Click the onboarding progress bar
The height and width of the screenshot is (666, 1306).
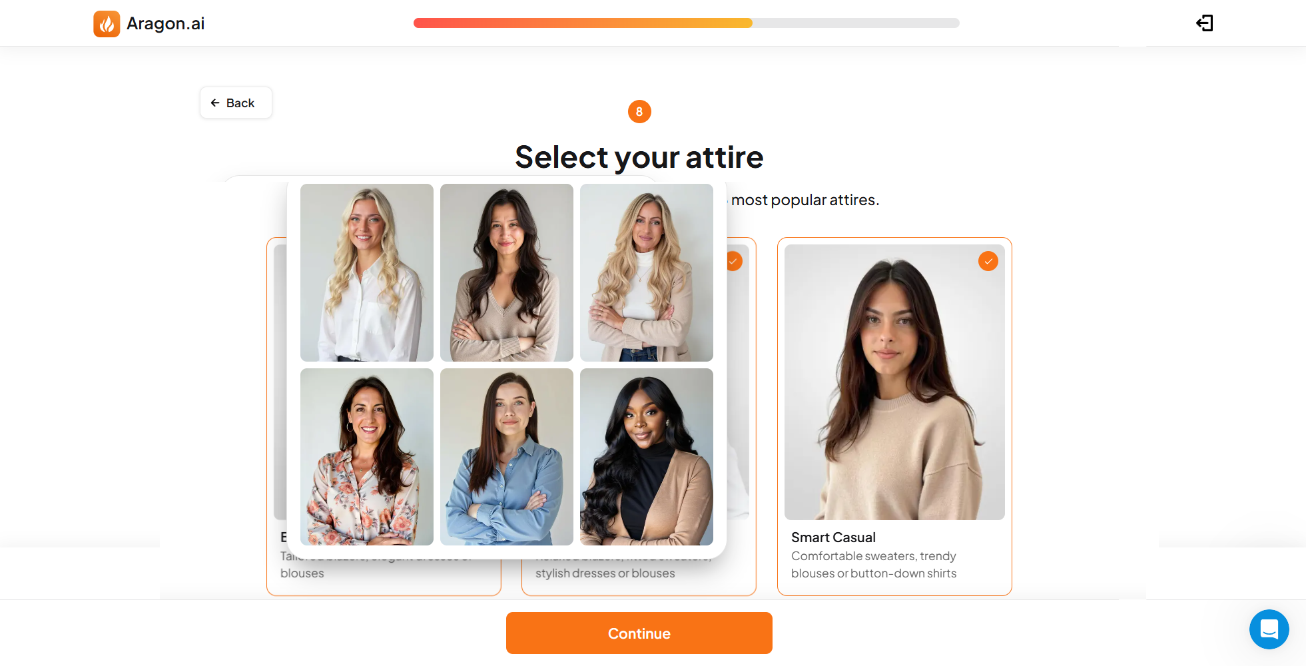pyautogui.click(x=686, y=23)
